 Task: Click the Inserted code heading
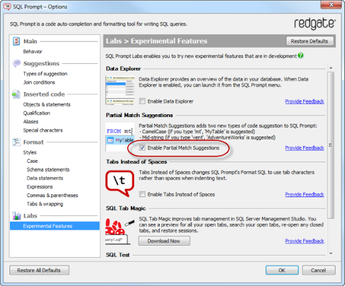point(44,94)
